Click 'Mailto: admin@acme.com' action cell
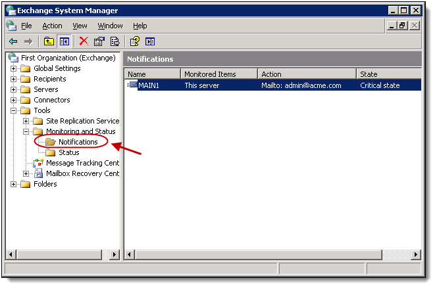The width and height of the screenshot is (437, 289). coord(301,85)
